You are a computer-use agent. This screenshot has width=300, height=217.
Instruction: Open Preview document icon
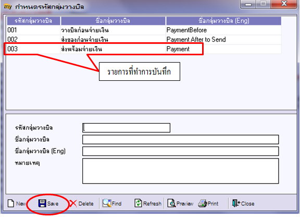(172, 203)
